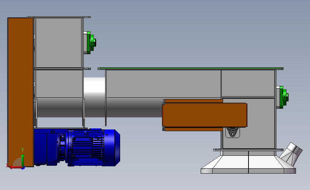Select the angled white outlet pipe beside the hopper
The height and width of the screenshot is (190, 310).
coord(292,154)
